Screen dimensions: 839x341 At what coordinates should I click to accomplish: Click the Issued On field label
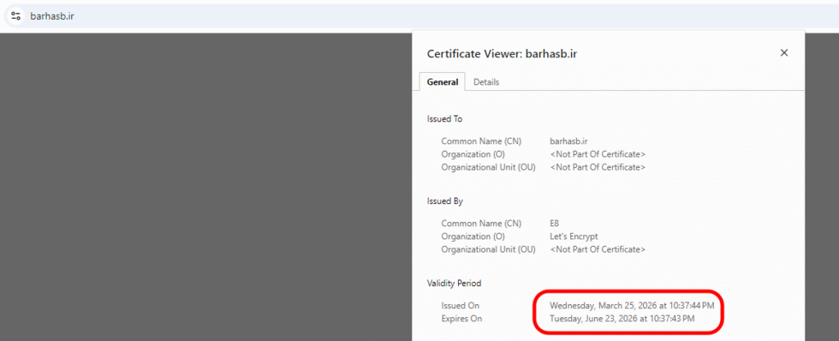click(460, 305)
